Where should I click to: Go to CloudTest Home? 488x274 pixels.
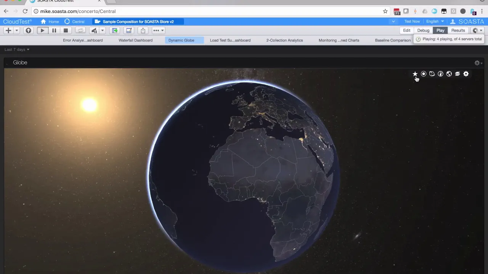(x=50, y=22)
